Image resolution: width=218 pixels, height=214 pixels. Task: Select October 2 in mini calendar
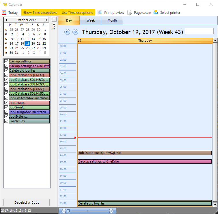[12, 34]
